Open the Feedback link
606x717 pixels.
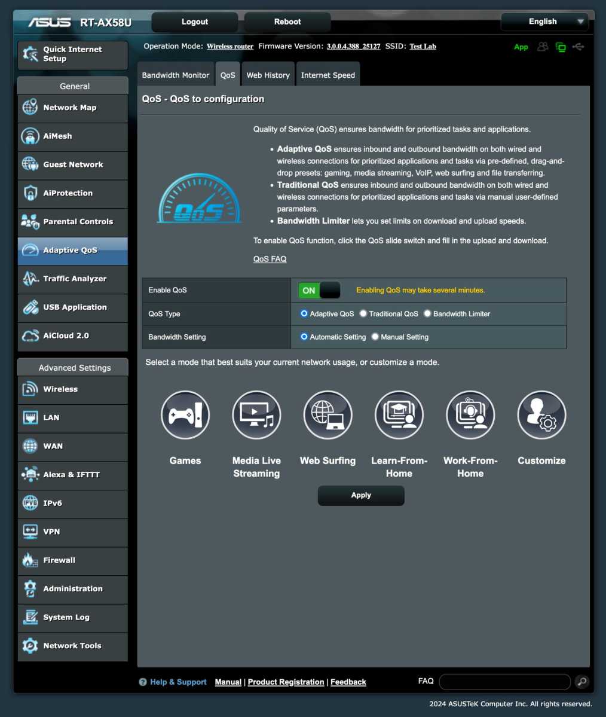click(348, 682)
